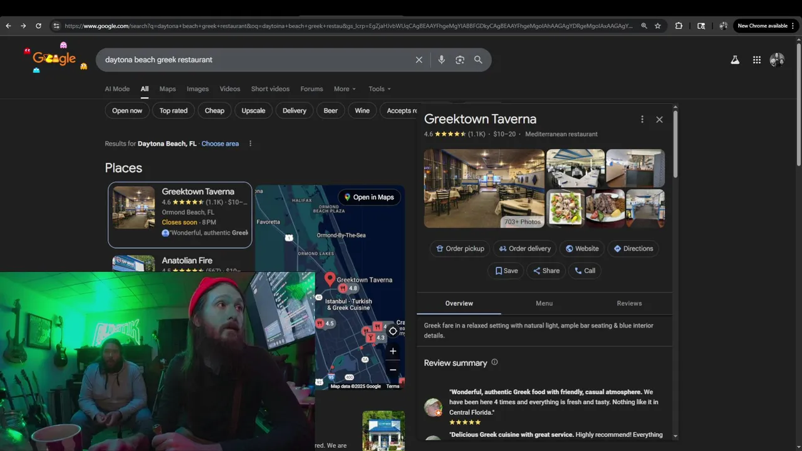Click New Chrome available update button
This screenshot has height=451, width=802.
tap(763, 26)
